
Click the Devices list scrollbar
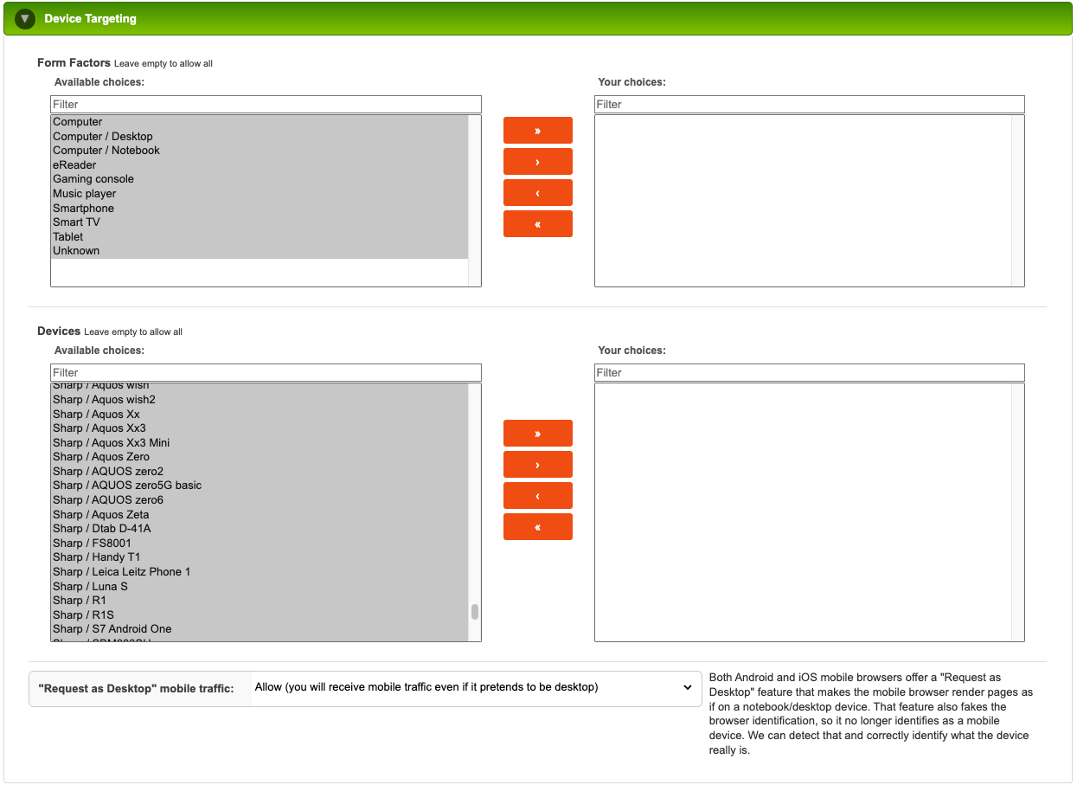tap(473, 611)
